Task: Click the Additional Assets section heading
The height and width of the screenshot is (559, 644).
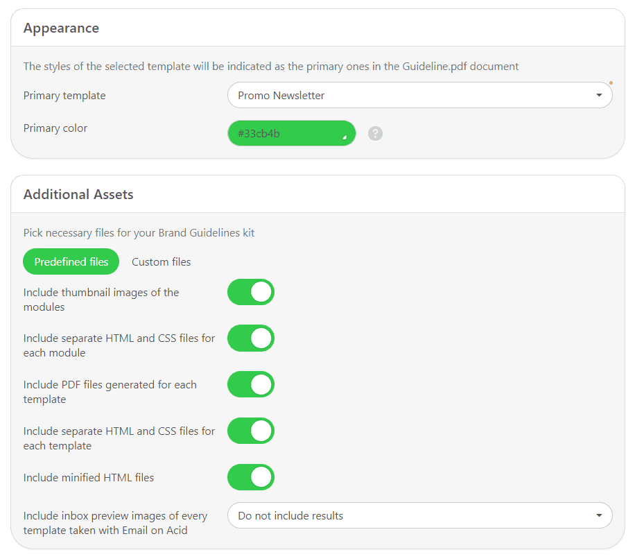Action: tap(78, 195)
